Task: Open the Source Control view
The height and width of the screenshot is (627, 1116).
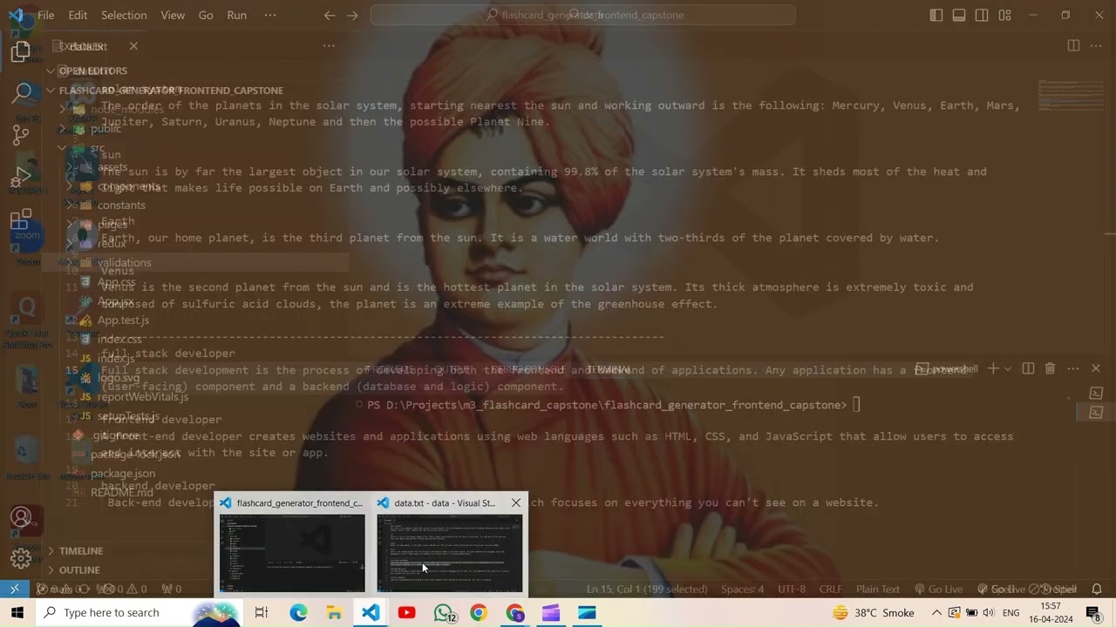Action: tap(21, 135)
